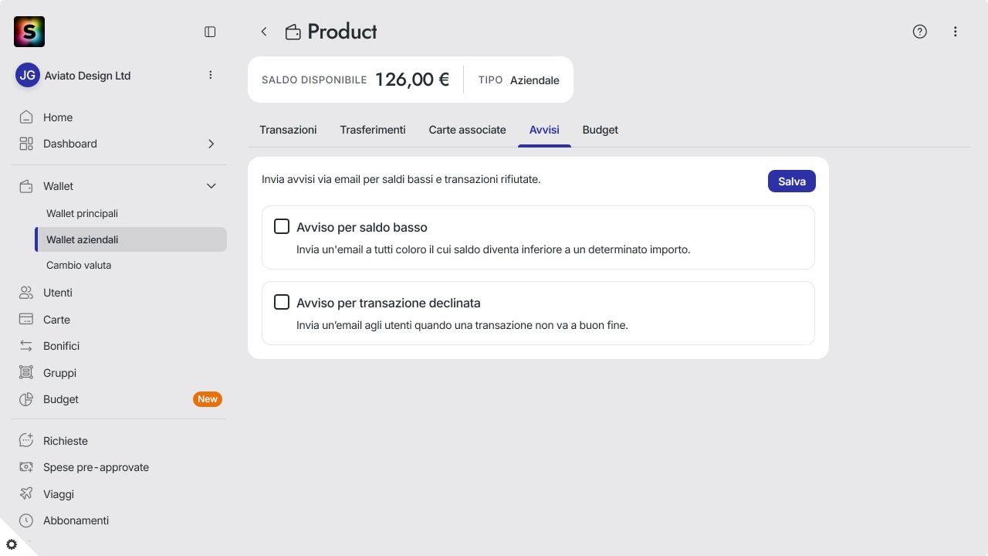Open settings gear in bottom corner
The width and height of the screenshot is (988, 556).
pos(12,544)
